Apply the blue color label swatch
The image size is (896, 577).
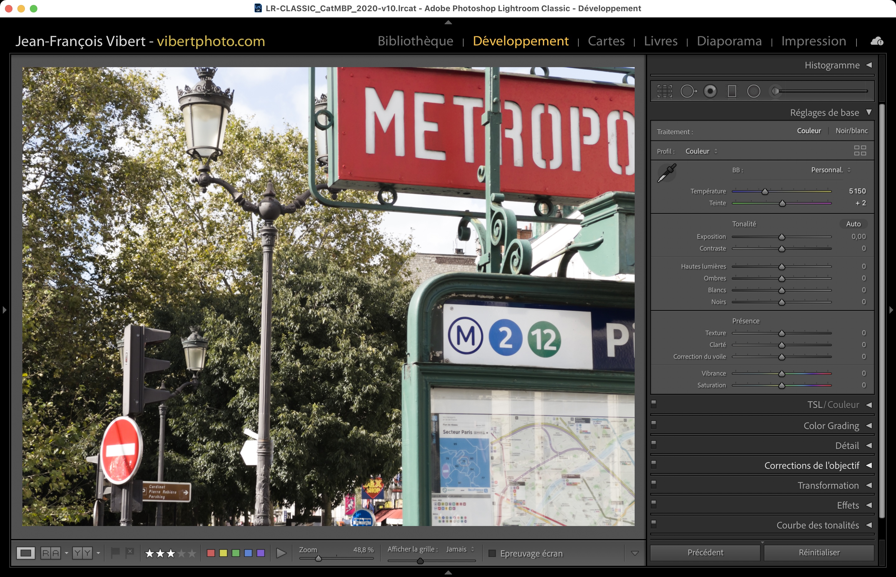[248, 553]
